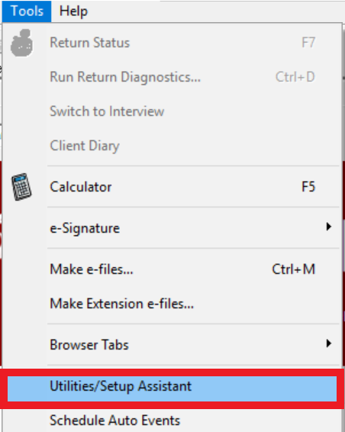Click the Ctrl+M shortcut label

pyautogui.click(x=293, y=269)
